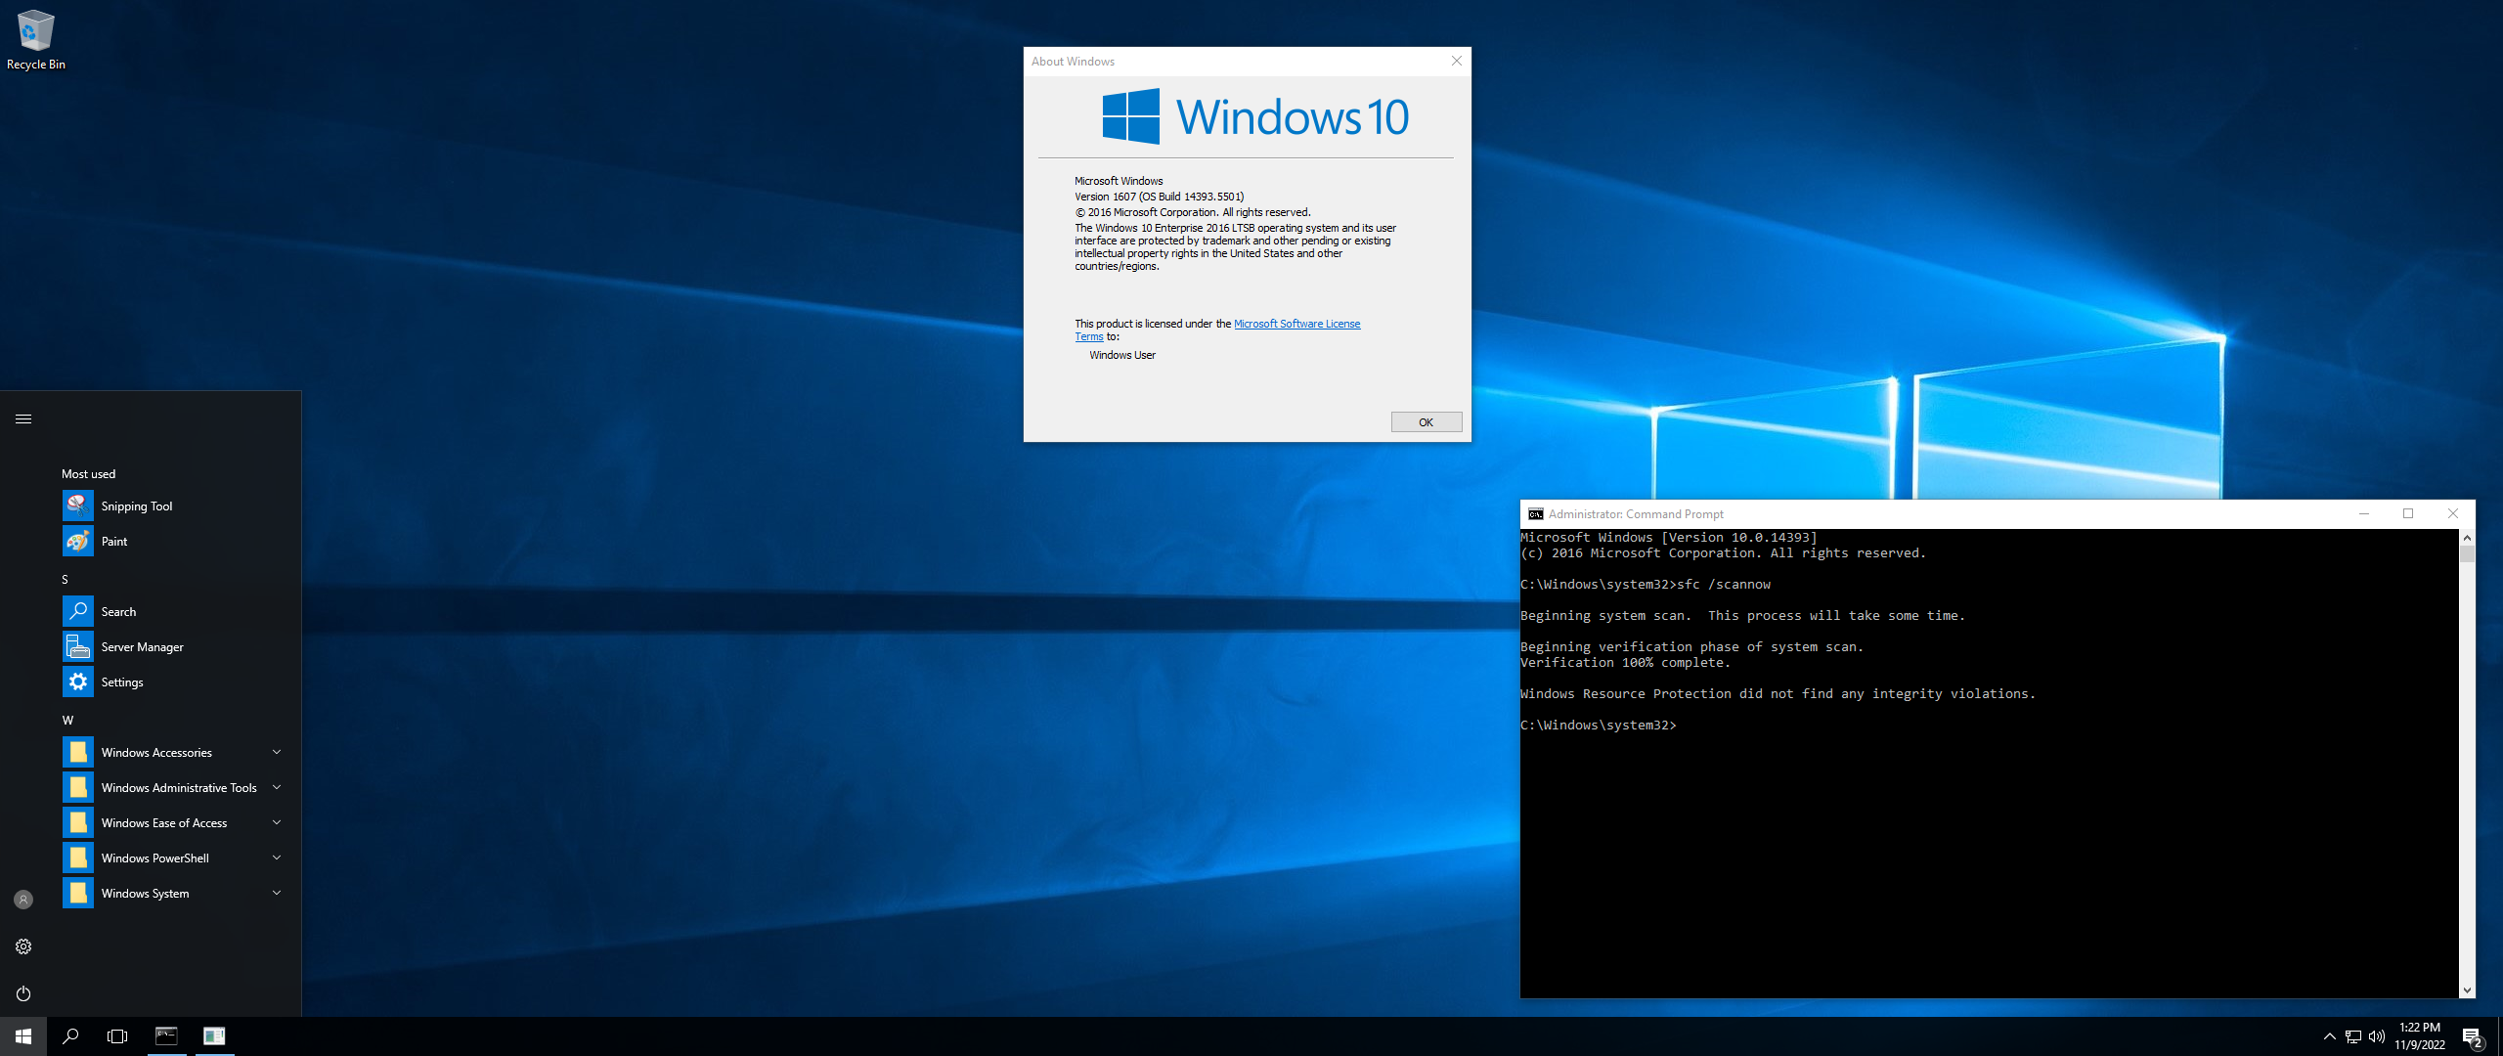The height and width of the screenshot is (1056, 2503).
Task: Click OK in About Windows dialog
Action: 1427,422
